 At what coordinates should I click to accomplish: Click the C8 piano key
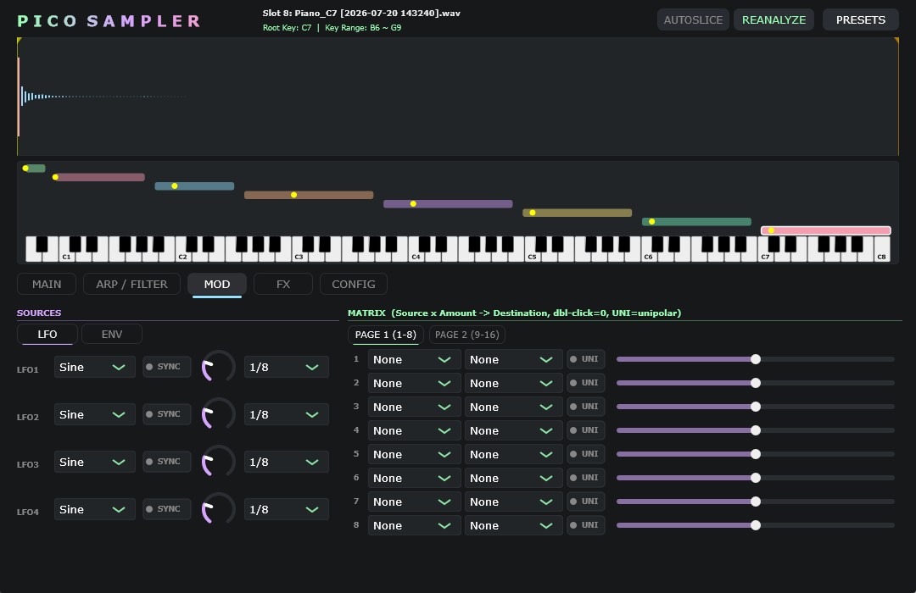882,249
